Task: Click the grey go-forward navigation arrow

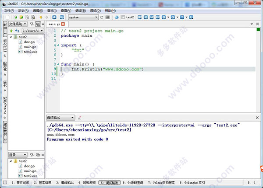Action: (47, 17)
